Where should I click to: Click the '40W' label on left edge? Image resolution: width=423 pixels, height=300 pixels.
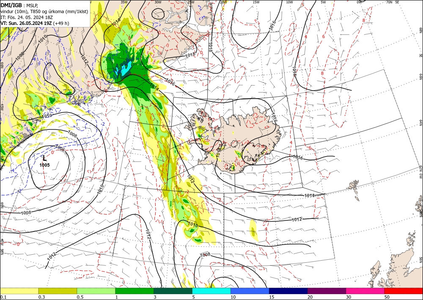click(x=2, y=242)
